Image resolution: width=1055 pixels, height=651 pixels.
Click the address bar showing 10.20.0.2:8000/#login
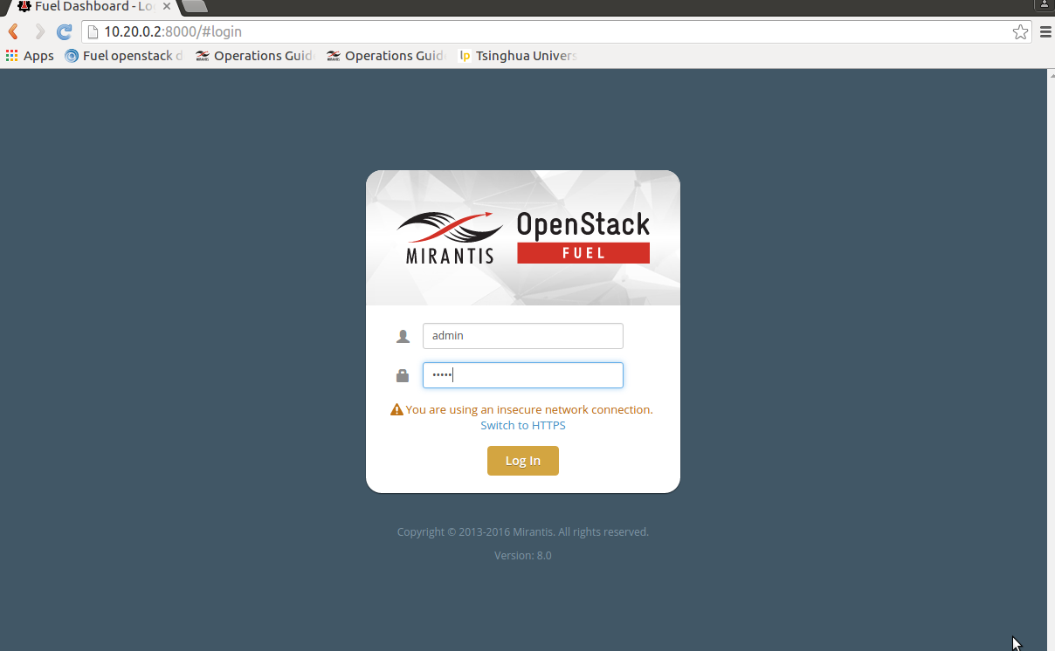(x=555, y=32)
